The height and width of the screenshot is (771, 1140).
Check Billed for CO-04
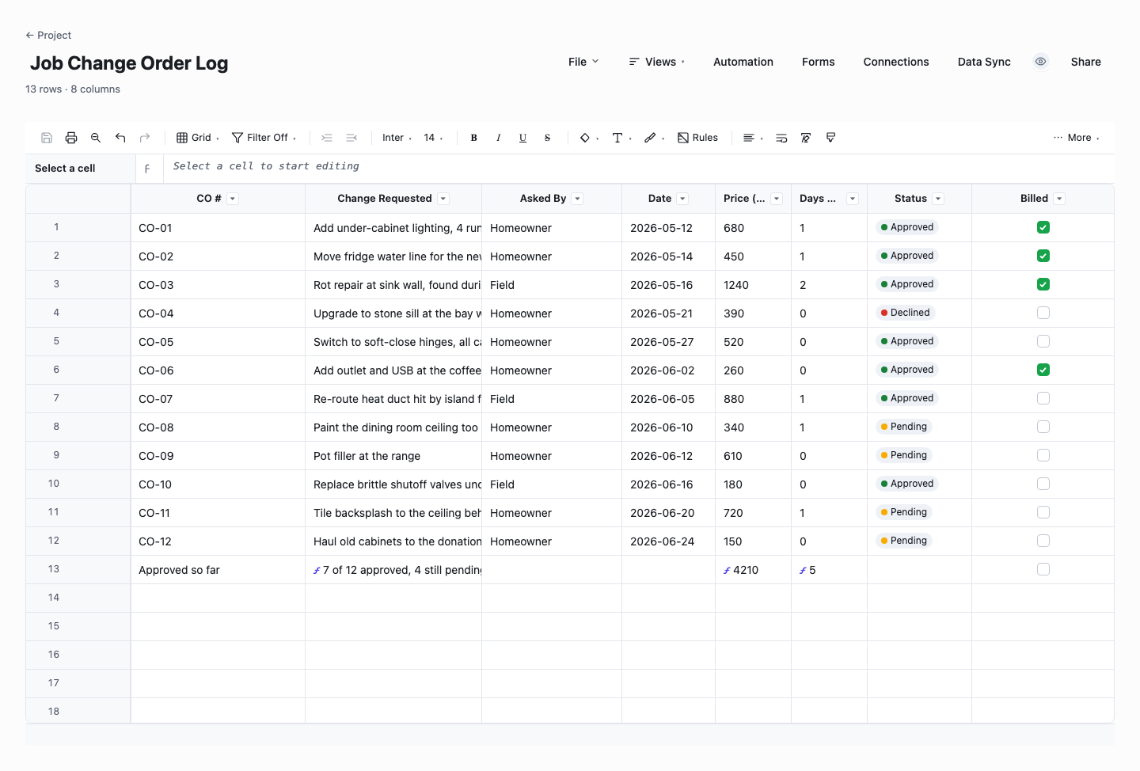(1043, 313)
